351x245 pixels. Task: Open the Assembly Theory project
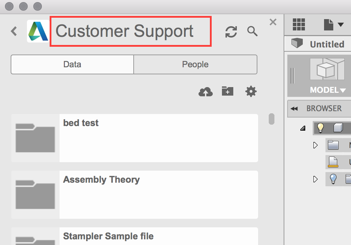pyautogui.click(x=135, y=194)
